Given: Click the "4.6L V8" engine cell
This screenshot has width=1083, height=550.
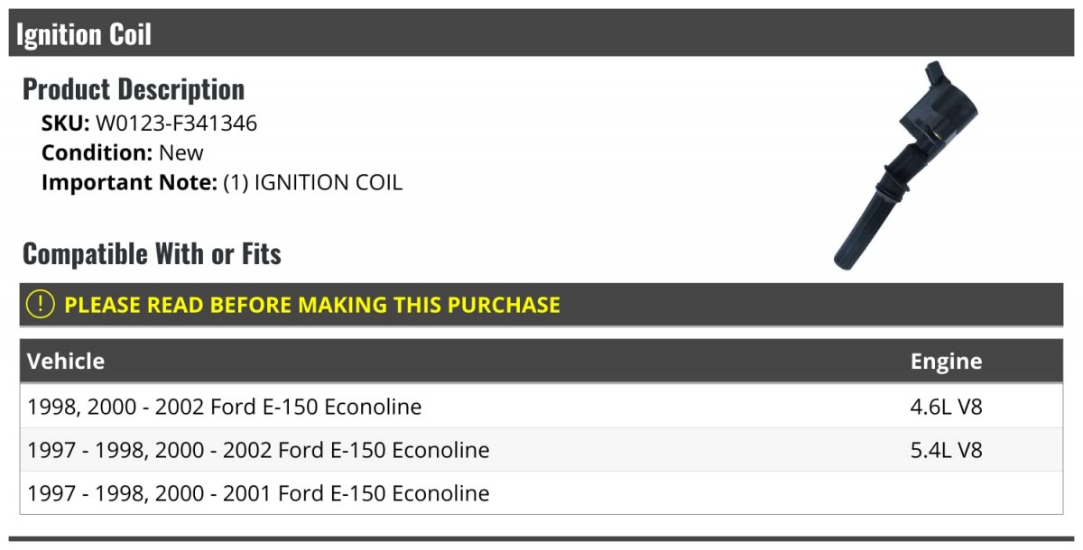Looking at the screenshot, I should tap(946, 407).
